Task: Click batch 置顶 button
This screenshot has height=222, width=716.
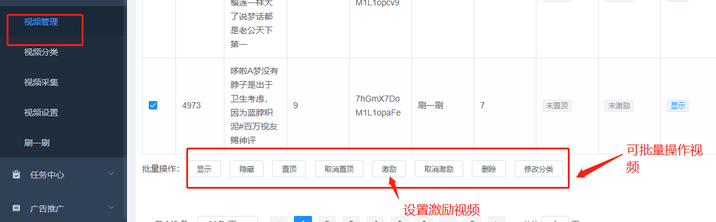Action: (289, 169)
